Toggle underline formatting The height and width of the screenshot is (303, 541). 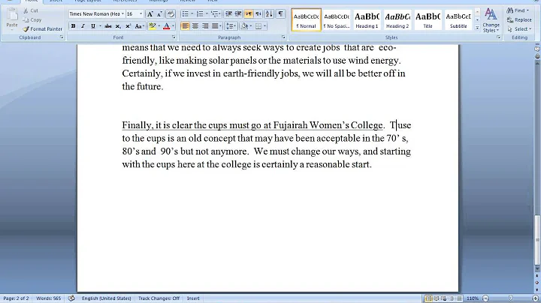click(x=93, y=26)
